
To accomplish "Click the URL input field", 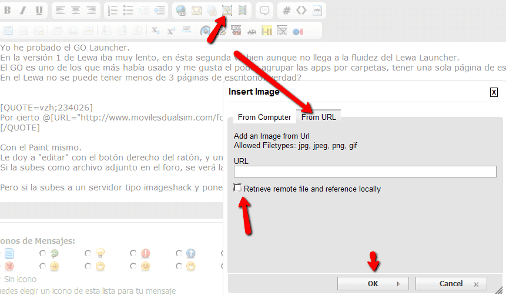I will pyautogui.click(x=365, y=172).
